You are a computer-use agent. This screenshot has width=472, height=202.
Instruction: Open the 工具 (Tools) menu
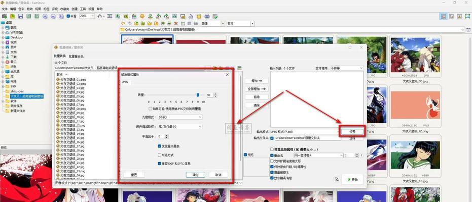tap(83, 9)
